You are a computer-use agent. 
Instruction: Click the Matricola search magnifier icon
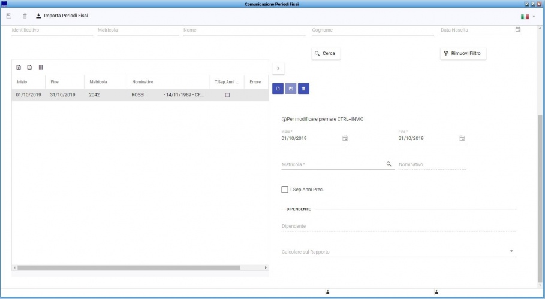click(389, 164)
